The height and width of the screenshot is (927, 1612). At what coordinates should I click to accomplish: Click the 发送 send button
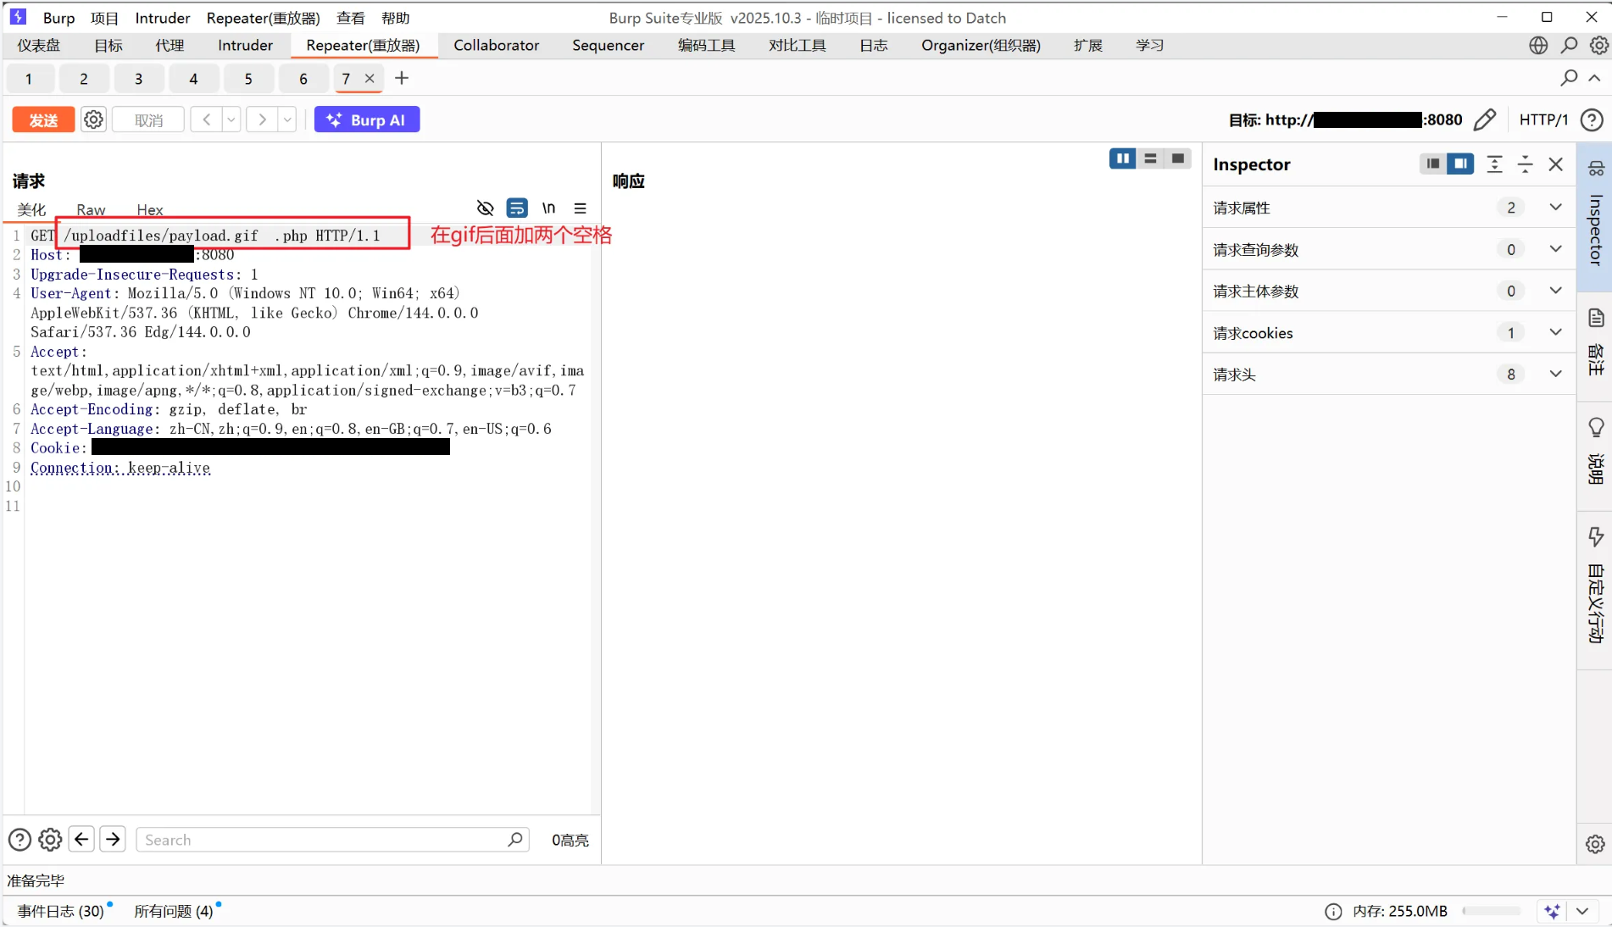[x=43, y=119]
